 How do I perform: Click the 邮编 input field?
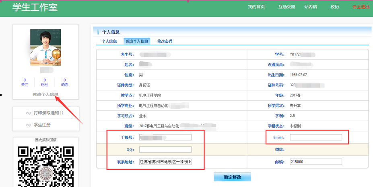[x=316, y=162]
